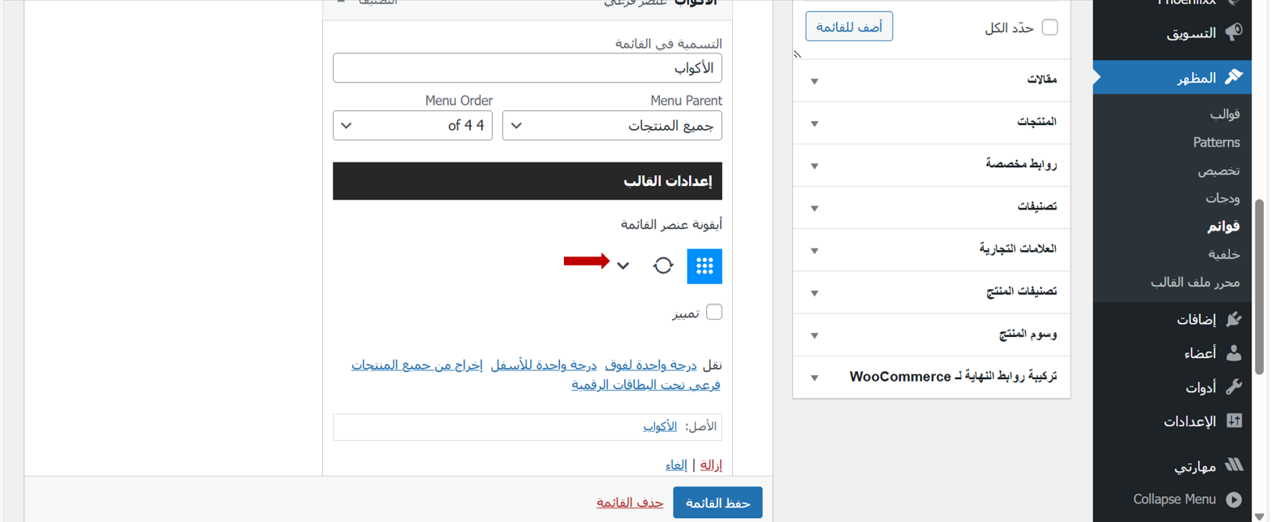1271x522 pixels.
Task: Open the Menu Parent dropdown
Action: tap(612, 126)
